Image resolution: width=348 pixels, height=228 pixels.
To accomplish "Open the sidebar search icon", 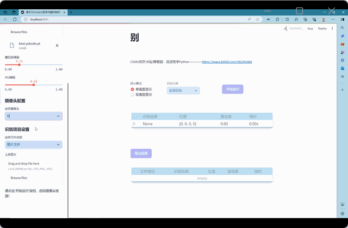I will pos(342,28).
